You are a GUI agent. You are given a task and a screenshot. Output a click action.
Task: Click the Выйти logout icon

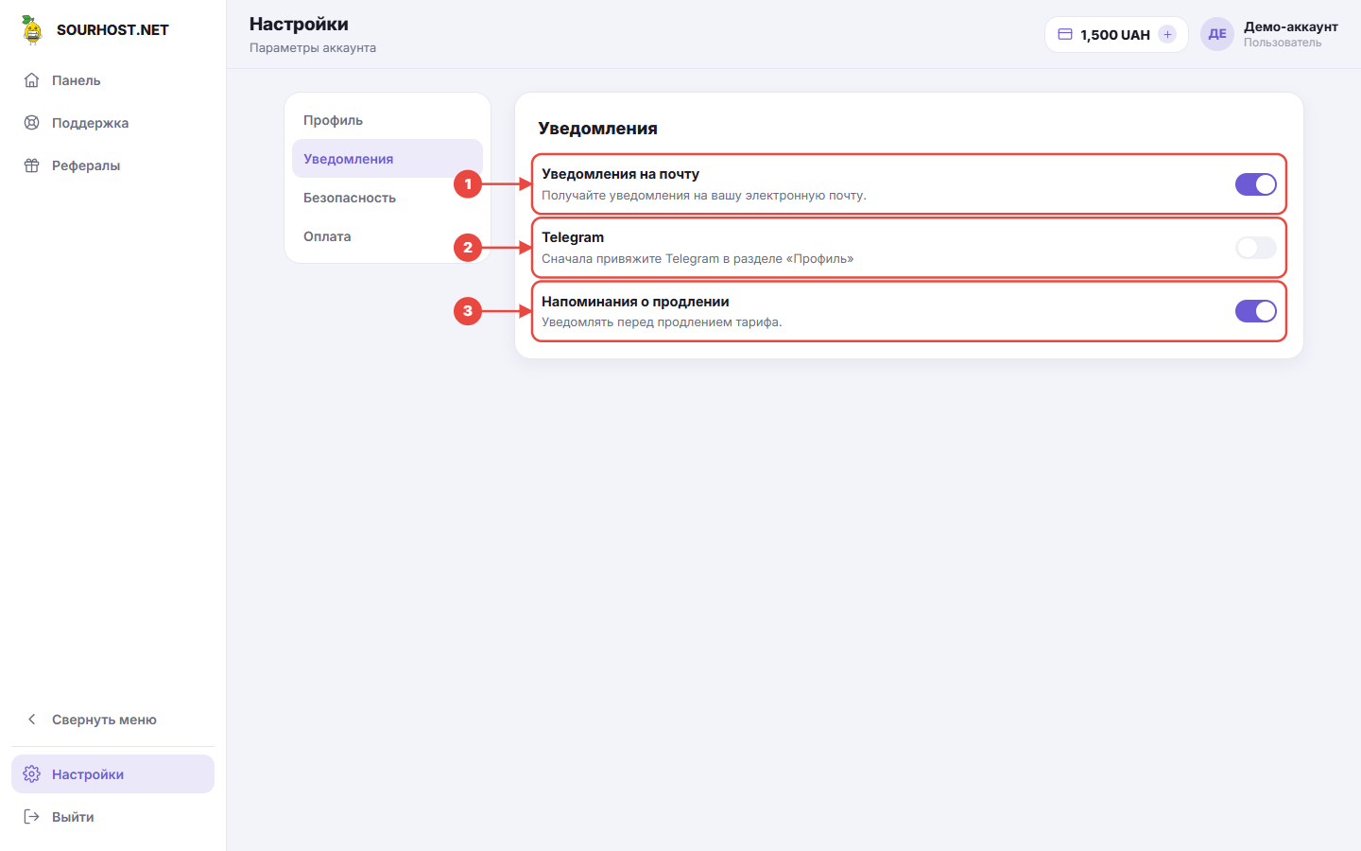point(32,817)
